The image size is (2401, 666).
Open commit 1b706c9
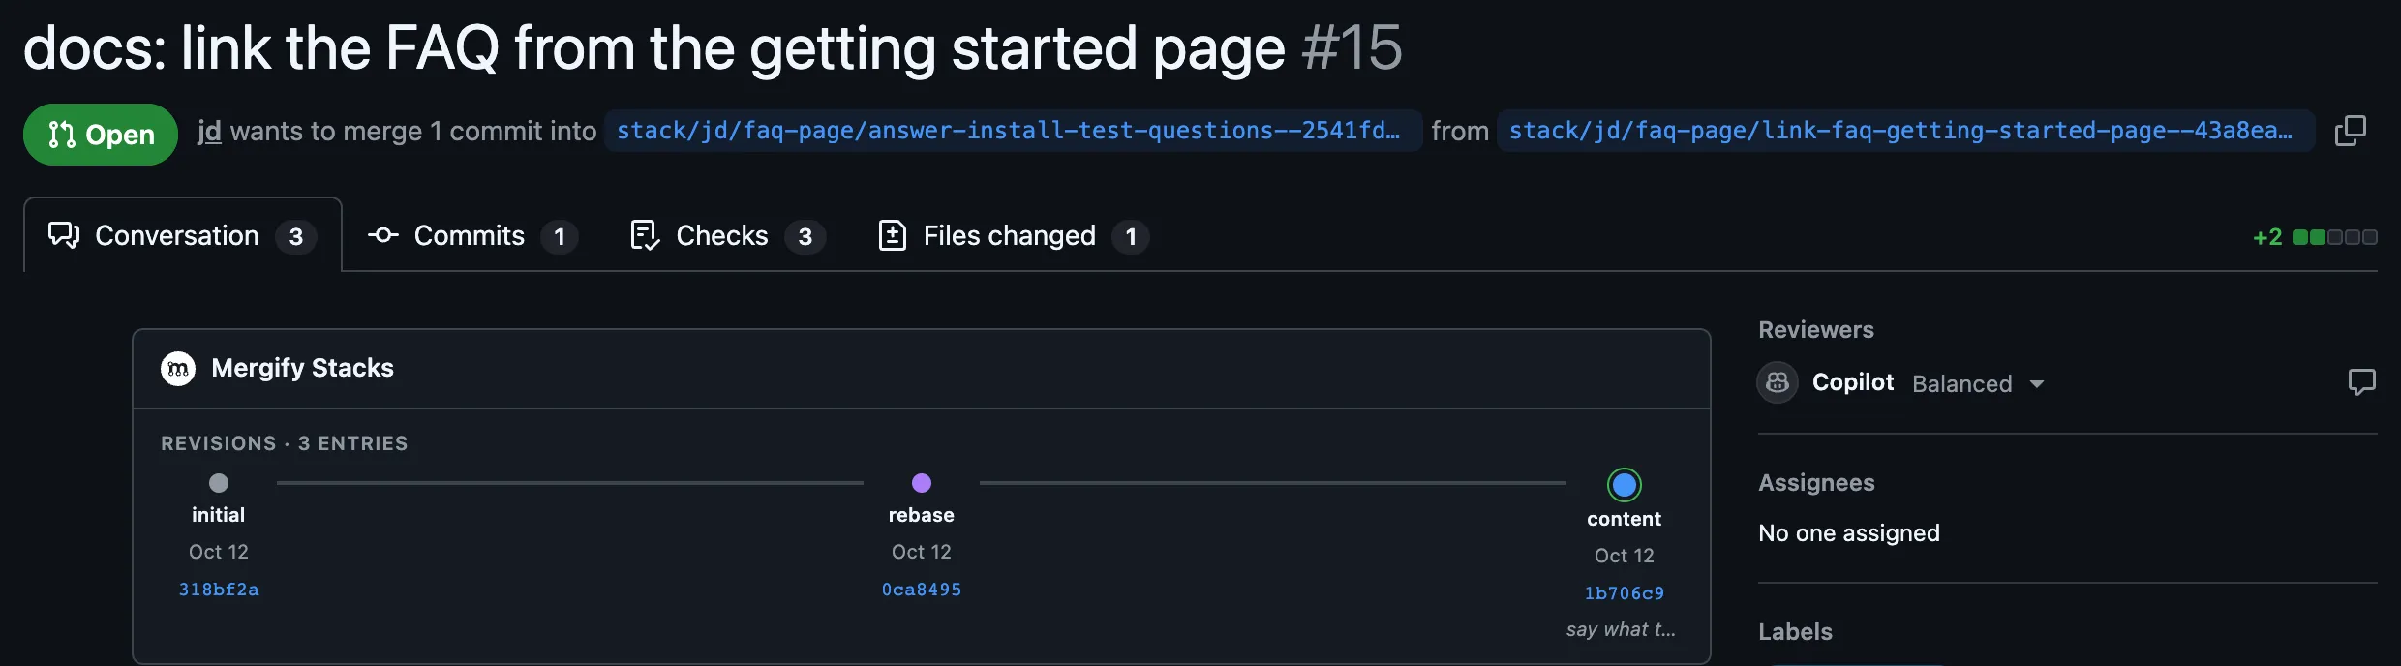pyautogui.click(x=1625, y=593)
